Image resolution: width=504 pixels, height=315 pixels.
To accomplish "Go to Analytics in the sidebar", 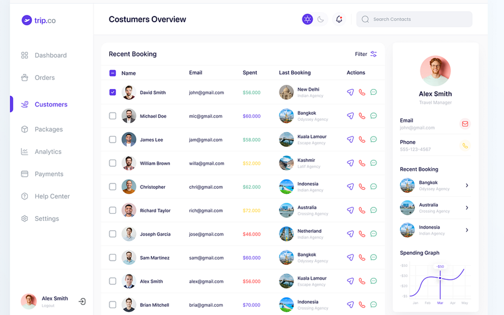I will [48, 152].
